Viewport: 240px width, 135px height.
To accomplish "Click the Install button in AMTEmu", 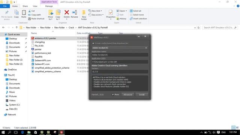I will pyautogui.click(x=142, y=94).
